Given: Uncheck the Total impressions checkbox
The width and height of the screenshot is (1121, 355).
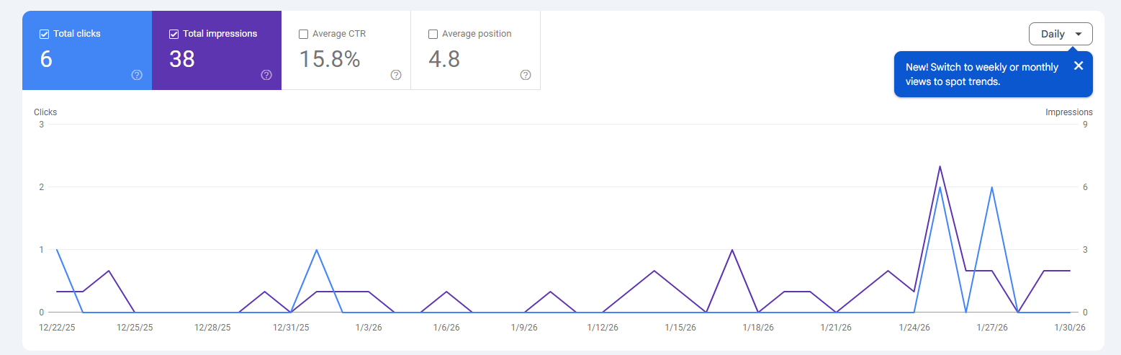Looking at the screenshot, I should point(174,34).
